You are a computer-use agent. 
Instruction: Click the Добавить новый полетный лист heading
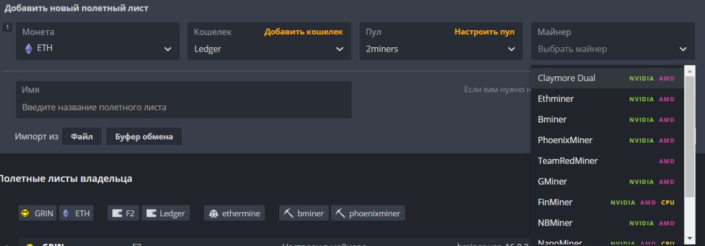(77, 8)
